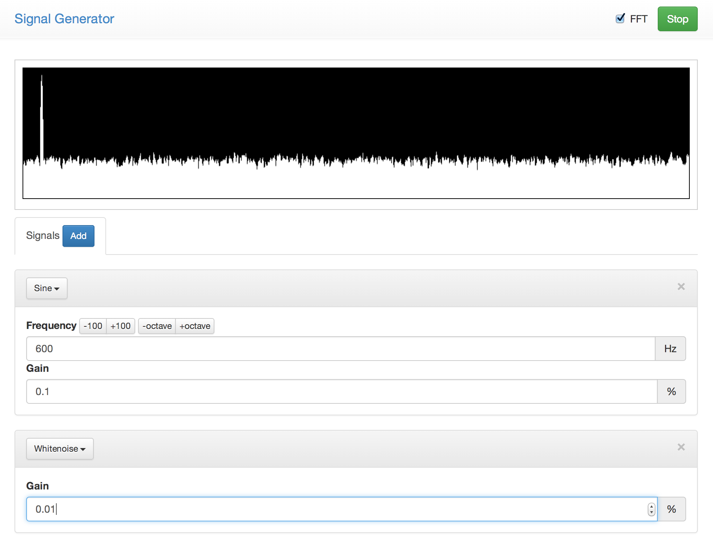
Task: Increment Whitenoise gain with stepper up arrow
Action: point(651,507)
